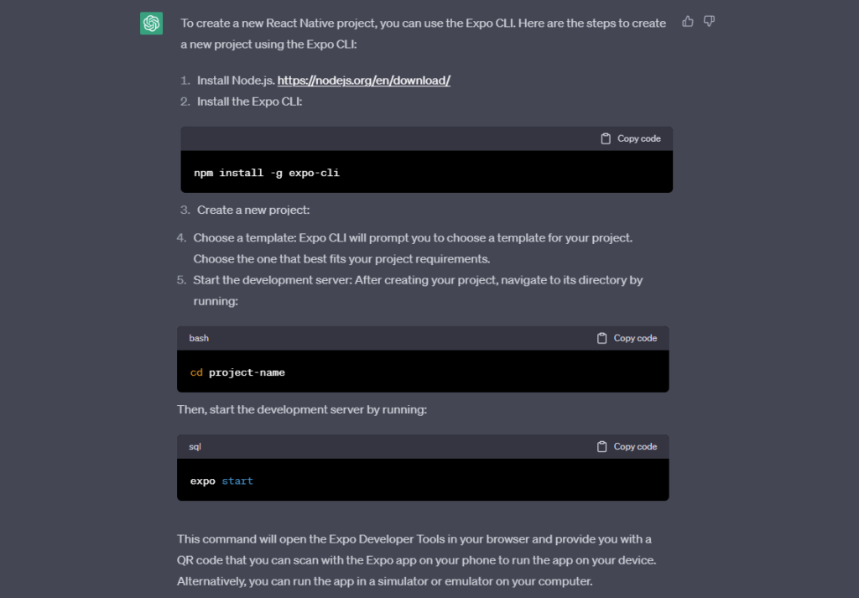This screenshot has width=859, height=598.
Task: Open the Node.js download link
Action: pyautogui.click(x=364, y=81)
